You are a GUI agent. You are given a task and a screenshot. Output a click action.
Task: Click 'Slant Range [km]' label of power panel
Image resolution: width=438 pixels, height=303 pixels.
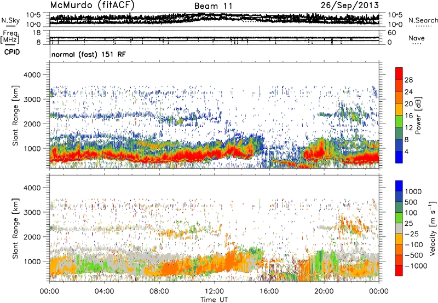[15, 115]
